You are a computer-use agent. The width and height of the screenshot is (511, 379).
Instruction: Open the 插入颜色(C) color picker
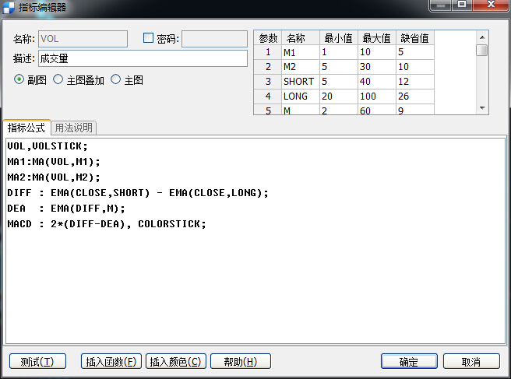[175, 361]
